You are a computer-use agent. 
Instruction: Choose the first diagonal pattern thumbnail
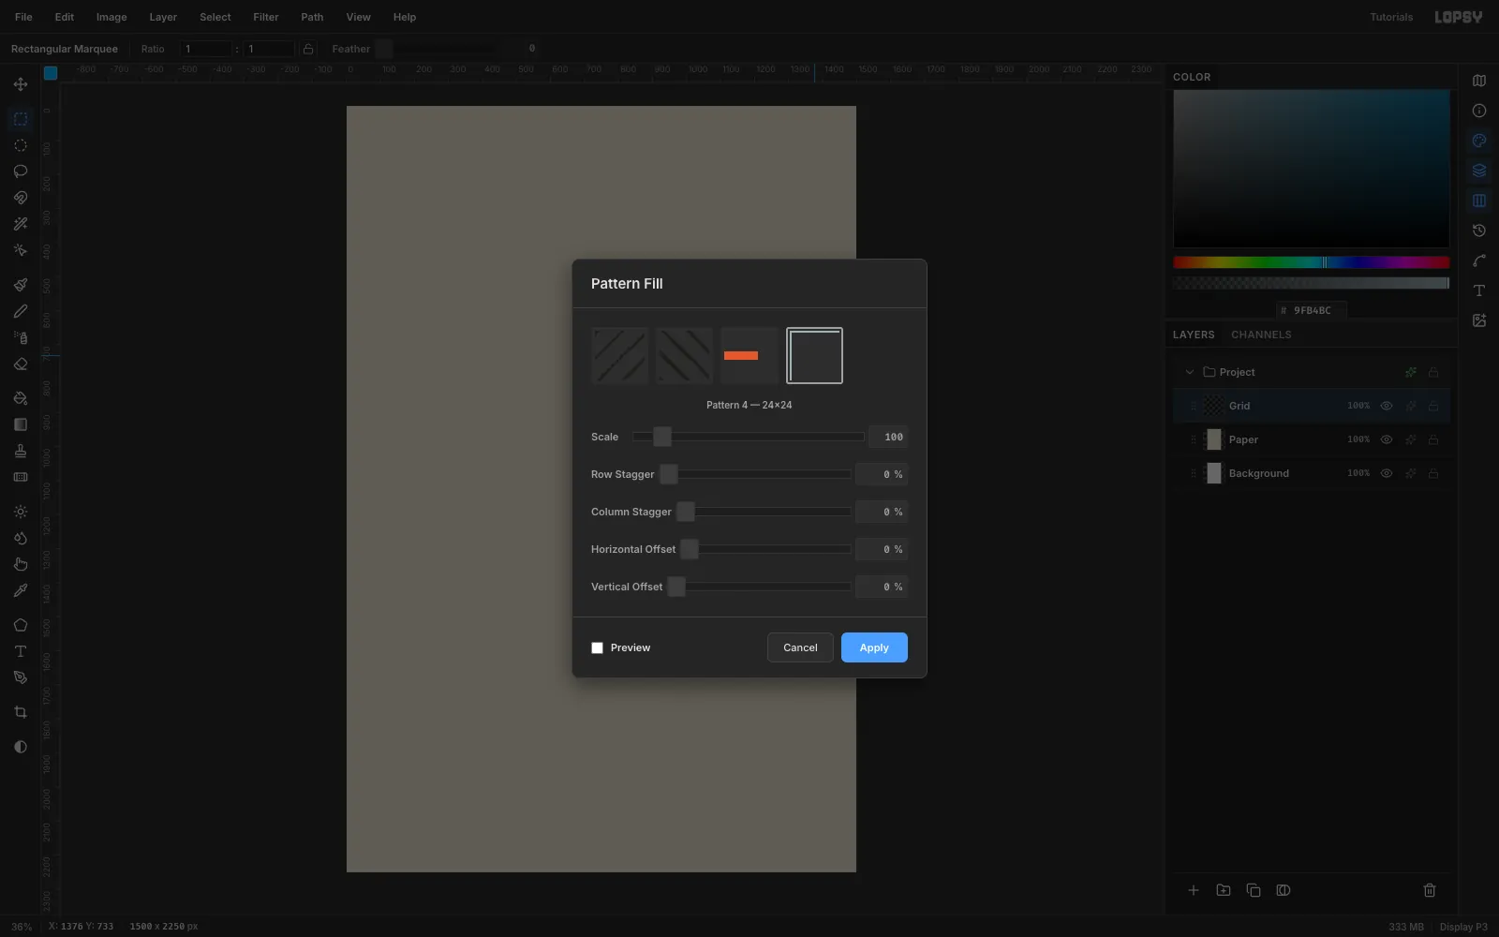(619, 355)
